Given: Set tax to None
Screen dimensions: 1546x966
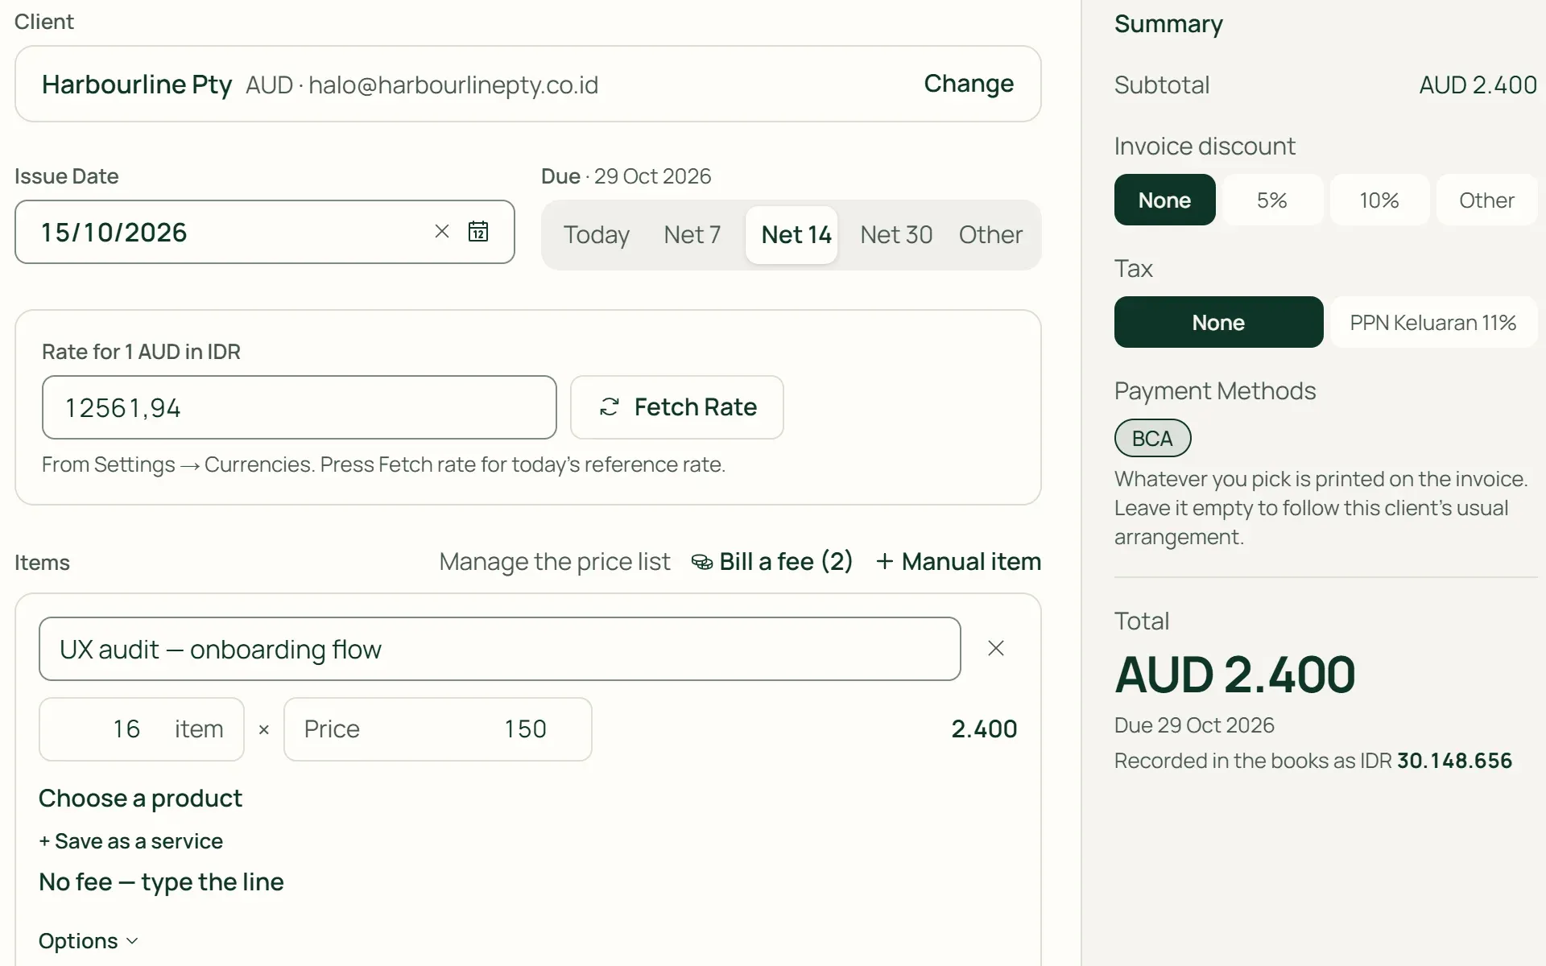Looking at the screenshot, I should (x=1218, y=322).
